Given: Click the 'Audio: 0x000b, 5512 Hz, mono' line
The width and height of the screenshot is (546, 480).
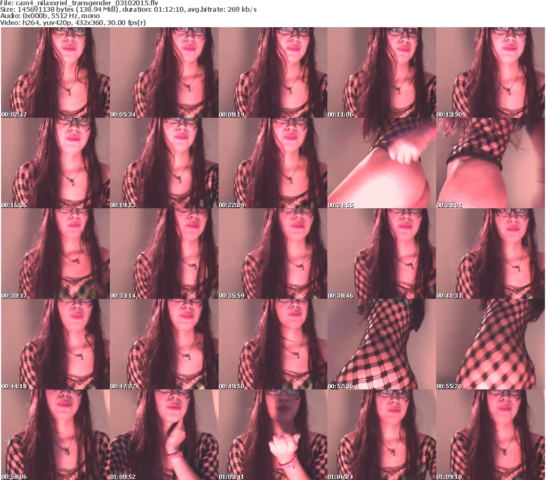Looking at the screenshot, I should pos(50,16).
